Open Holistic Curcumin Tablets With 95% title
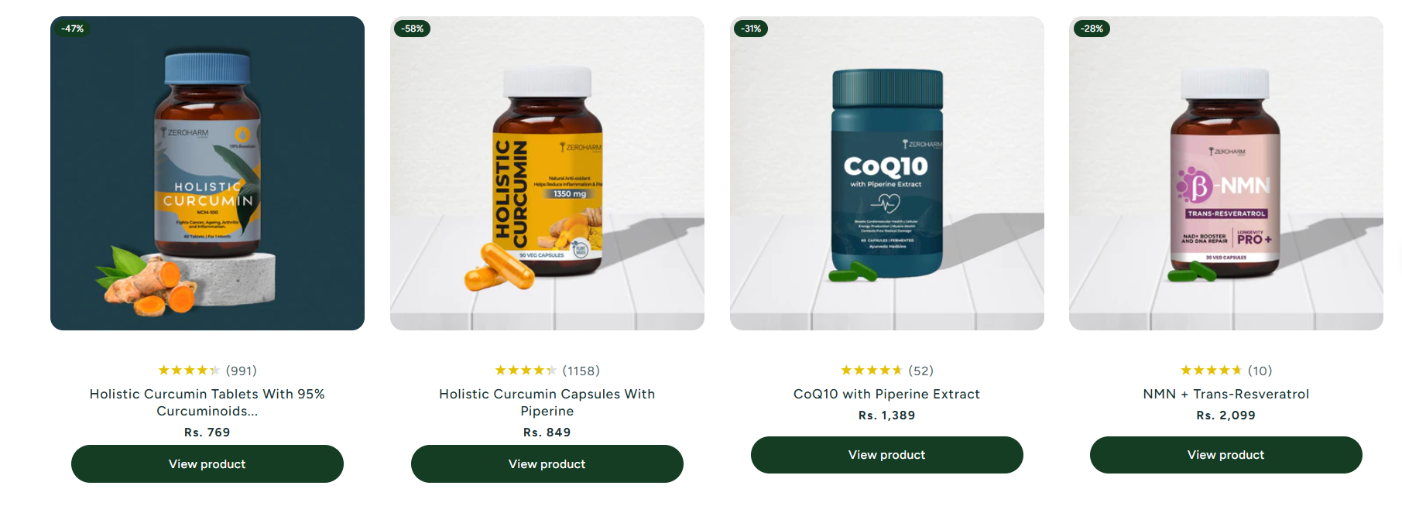 [207, 402]
